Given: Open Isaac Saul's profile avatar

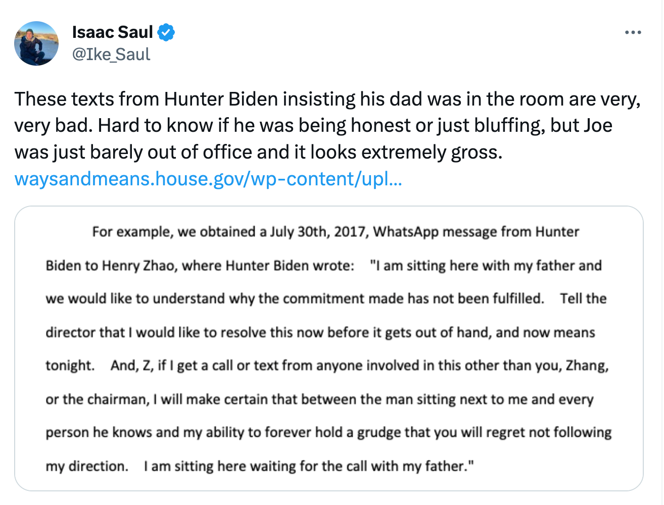Looking at the screenshot, I should tap(36, 43).
